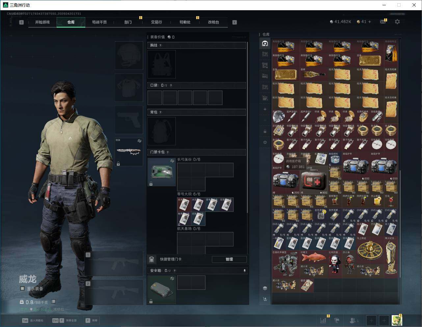Click the pistol equipment slot

[129, 120]
